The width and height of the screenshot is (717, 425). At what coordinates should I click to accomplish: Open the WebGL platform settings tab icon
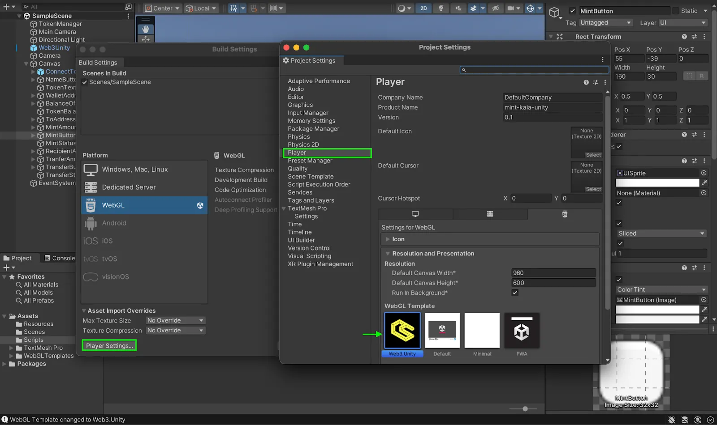point(564,214)
